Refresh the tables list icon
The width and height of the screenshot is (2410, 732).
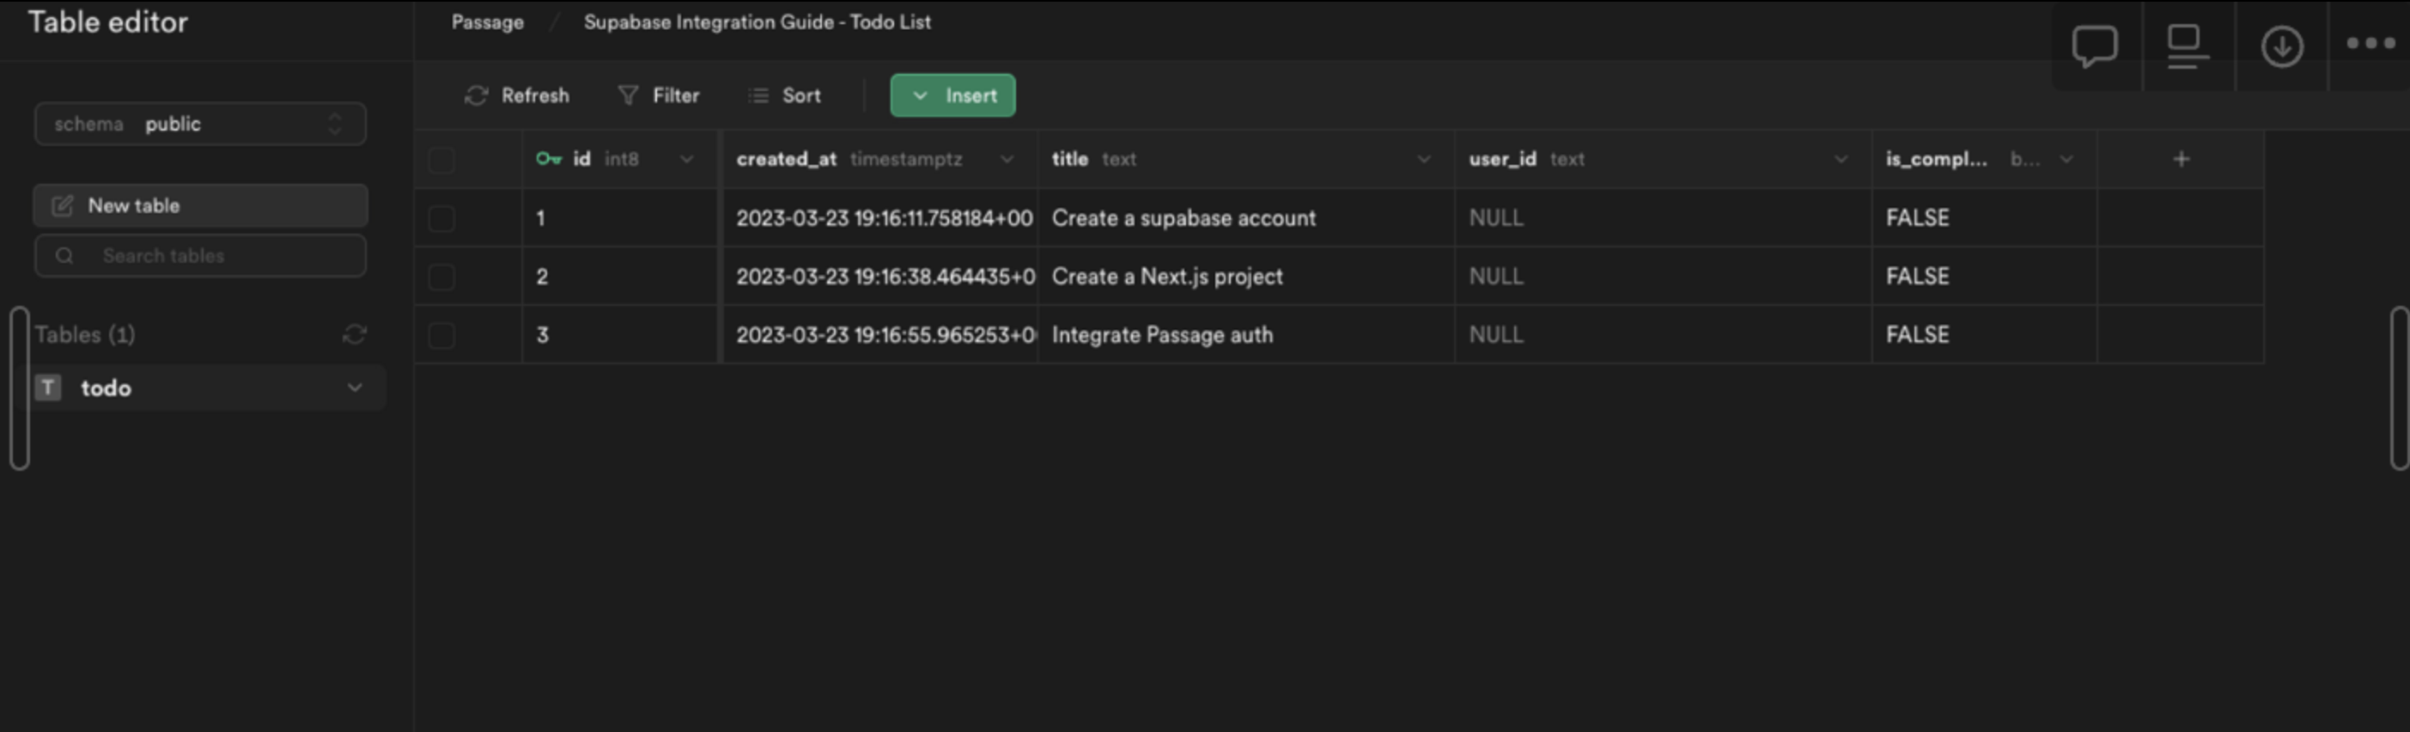(355, 334)
